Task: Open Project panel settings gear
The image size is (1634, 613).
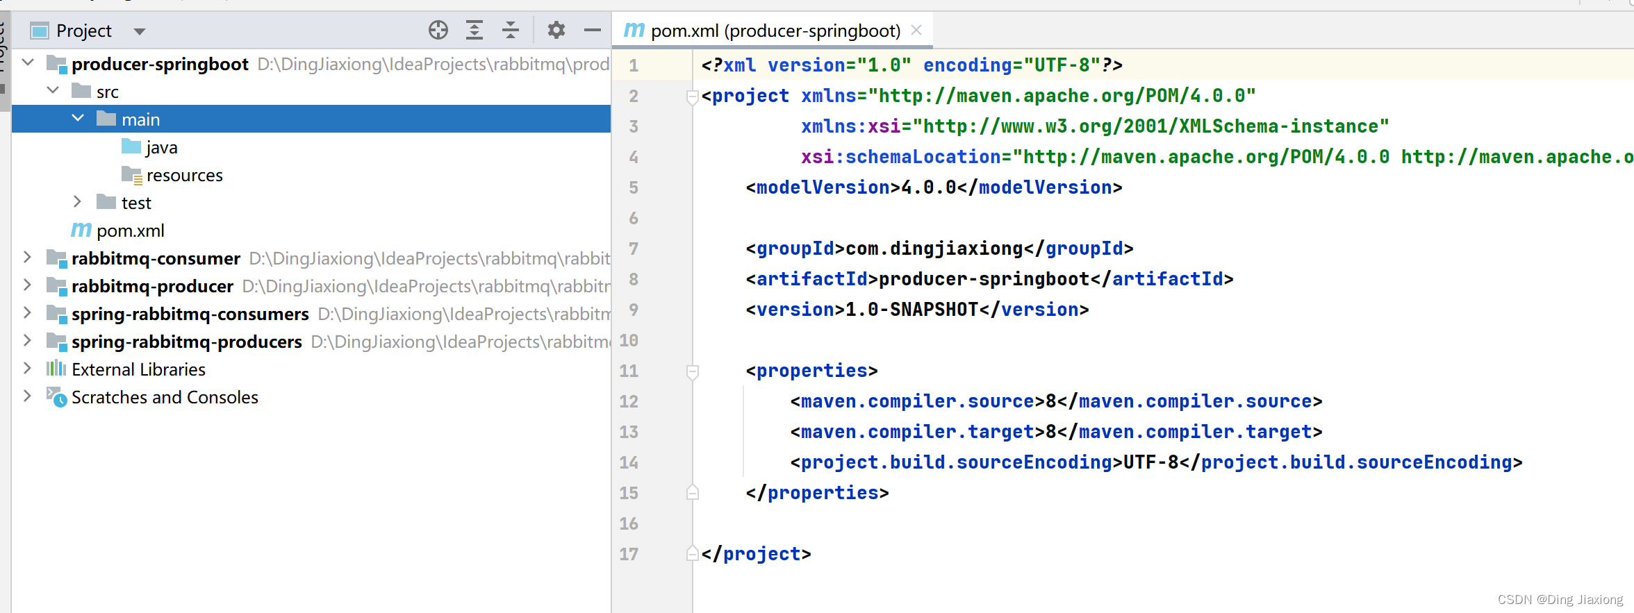Action: point(556,30)
